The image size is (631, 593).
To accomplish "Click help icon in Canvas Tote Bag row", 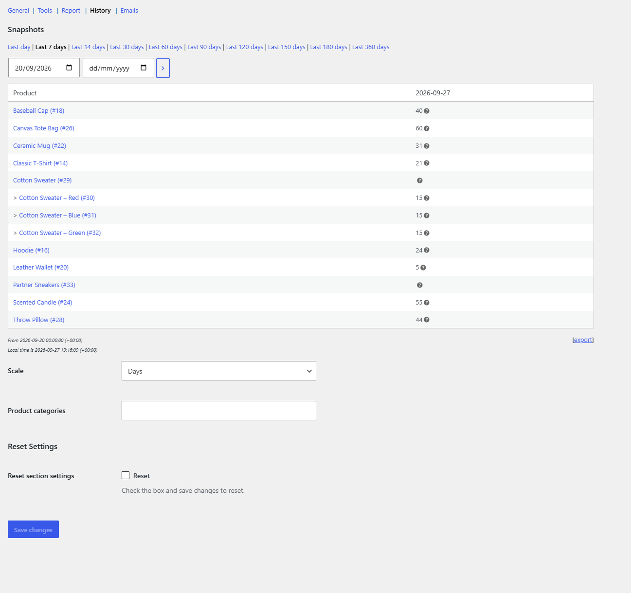I will pyautogui.click(x=427, y=128).
